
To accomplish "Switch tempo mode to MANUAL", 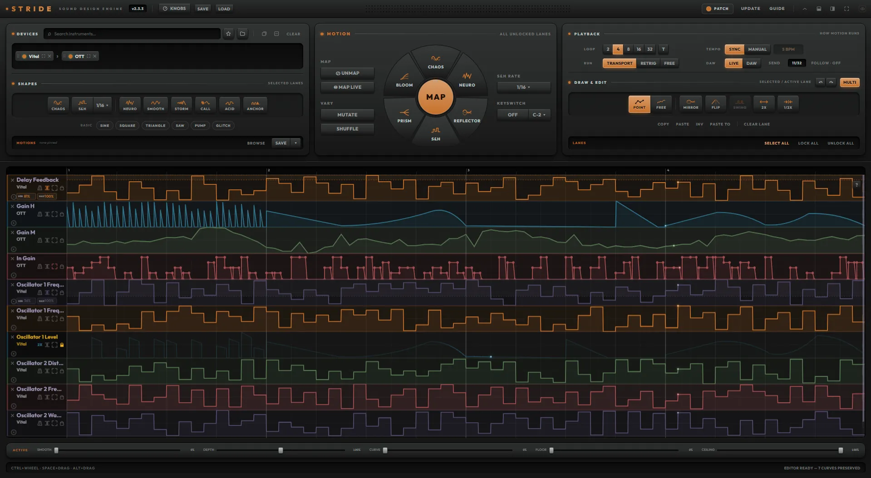I will click(x=757, y=49).
